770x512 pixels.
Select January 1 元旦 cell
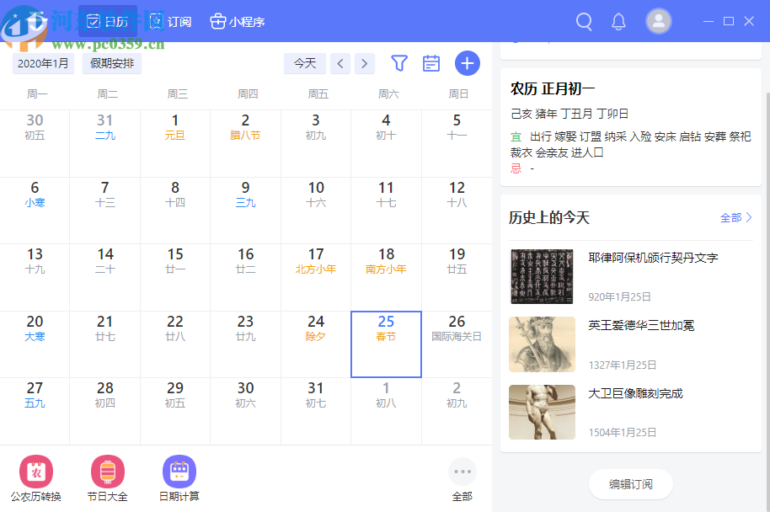point(175,143)
